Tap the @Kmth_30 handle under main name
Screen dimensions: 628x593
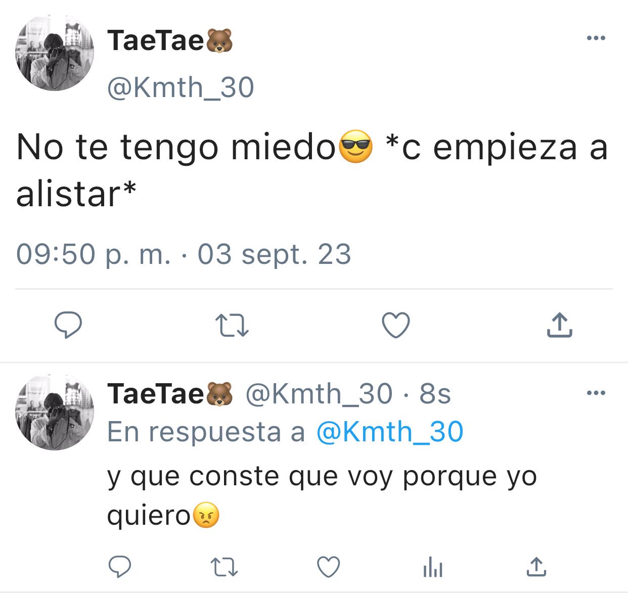[x=181, y=87]
